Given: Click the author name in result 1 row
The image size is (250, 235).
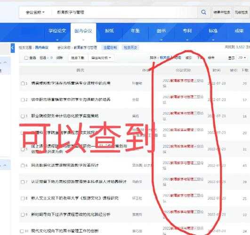Looking at the screenshot, I should click(x=137, y=83).
